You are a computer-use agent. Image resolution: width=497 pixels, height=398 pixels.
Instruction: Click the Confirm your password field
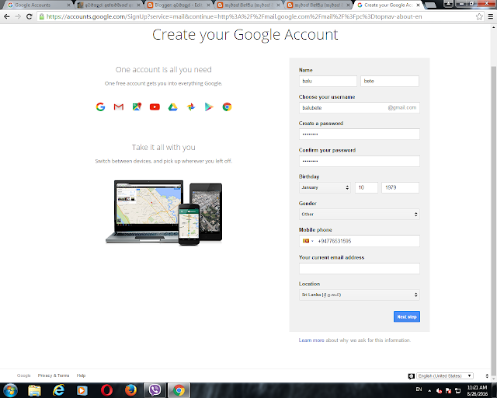[x=359, y=161]
